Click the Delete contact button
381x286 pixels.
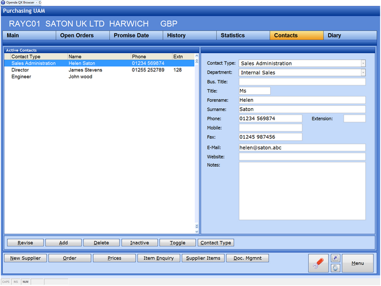101,243
